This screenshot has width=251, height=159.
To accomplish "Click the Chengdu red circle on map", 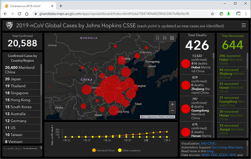I will pos(86,90).
